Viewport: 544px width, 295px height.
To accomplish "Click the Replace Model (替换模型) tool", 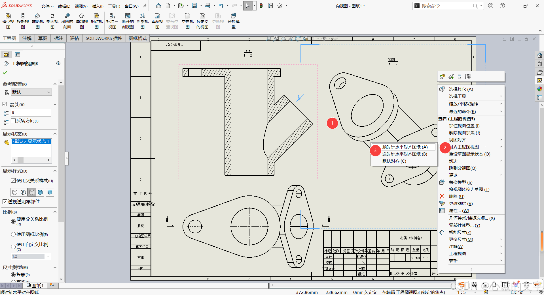I will pyautogui.click(x=234, y=21).
